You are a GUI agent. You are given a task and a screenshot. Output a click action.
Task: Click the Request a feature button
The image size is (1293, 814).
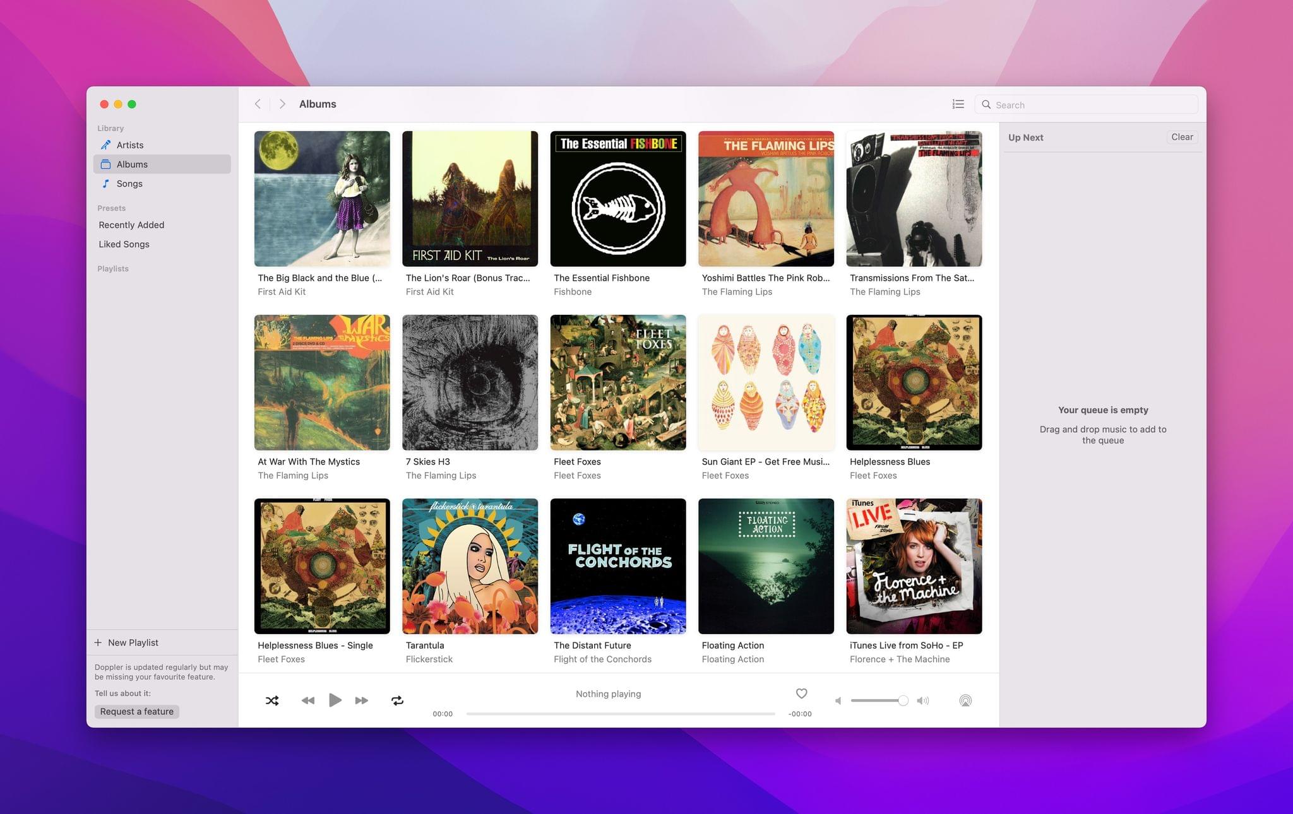(136, 711)
